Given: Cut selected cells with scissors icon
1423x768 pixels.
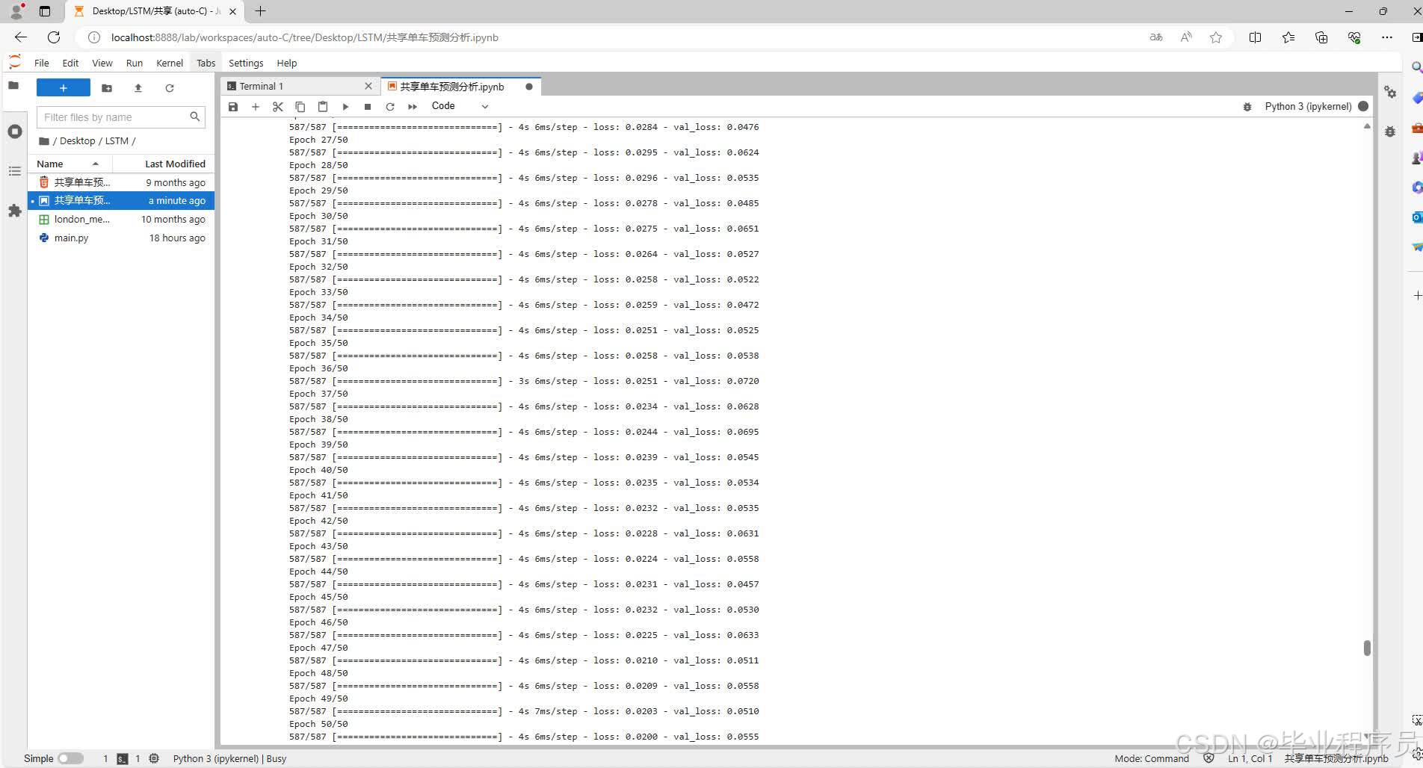Looking at the screenshot, I should [x=278, y=107].
